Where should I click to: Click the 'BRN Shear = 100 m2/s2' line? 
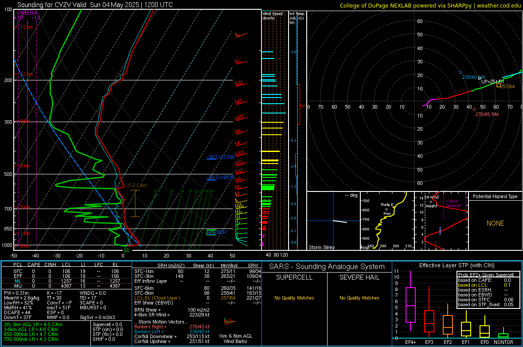click(172, 310)
